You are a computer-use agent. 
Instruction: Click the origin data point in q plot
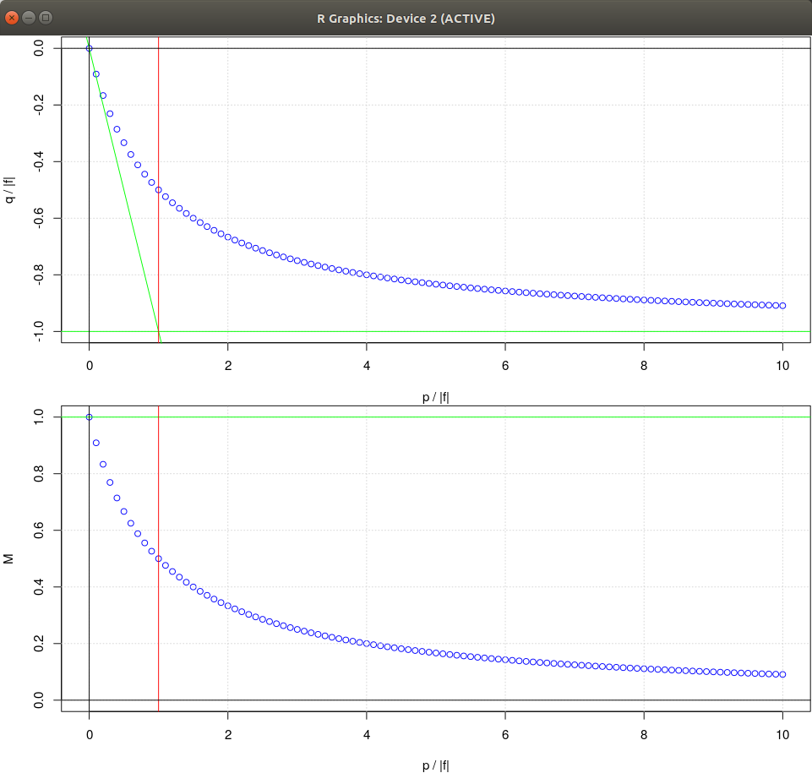tap(89, 49)
